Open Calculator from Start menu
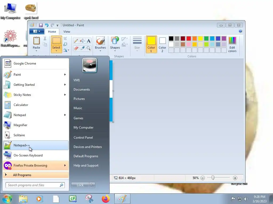Screen dimensions: 273x204 coord(36,105)
